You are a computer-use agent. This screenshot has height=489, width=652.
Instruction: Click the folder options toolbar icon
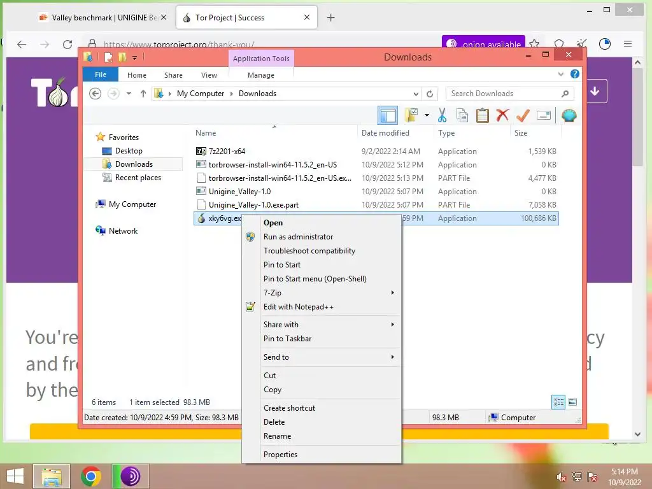pos(411,116)
